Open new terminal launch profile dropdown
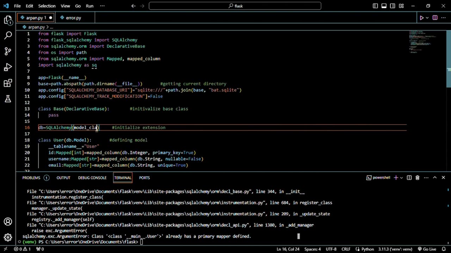Viewport: 451px width, 253px height. [x=401, y=178]
